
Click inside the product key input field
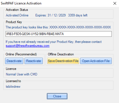[59, 34]
